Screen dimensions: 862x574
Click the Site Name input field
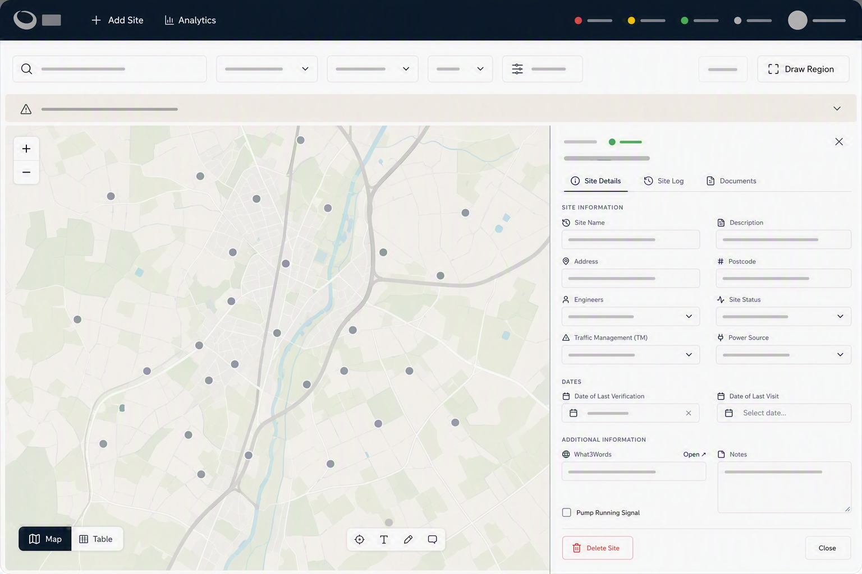coord(631,239)
